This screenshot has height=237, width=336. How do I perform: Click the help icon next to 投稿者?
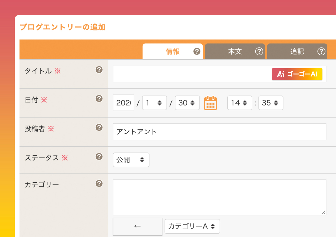tap(99, 128)
